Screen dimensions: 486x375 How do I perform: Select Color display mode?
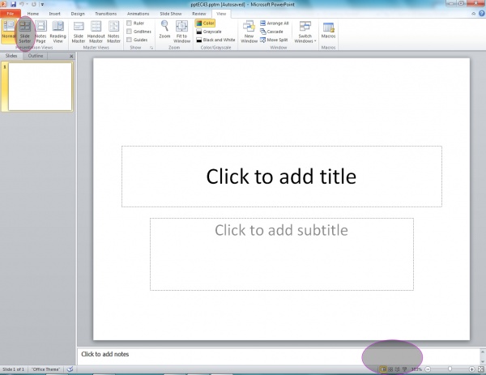pyautogui.click(x=205, y=23)
